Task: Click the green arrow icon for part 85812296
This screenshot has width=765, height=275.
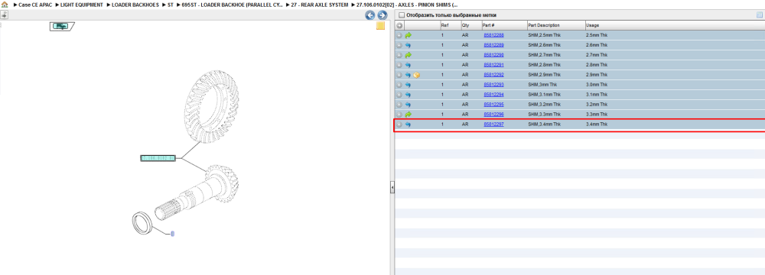Action: [x=409, y=115]
